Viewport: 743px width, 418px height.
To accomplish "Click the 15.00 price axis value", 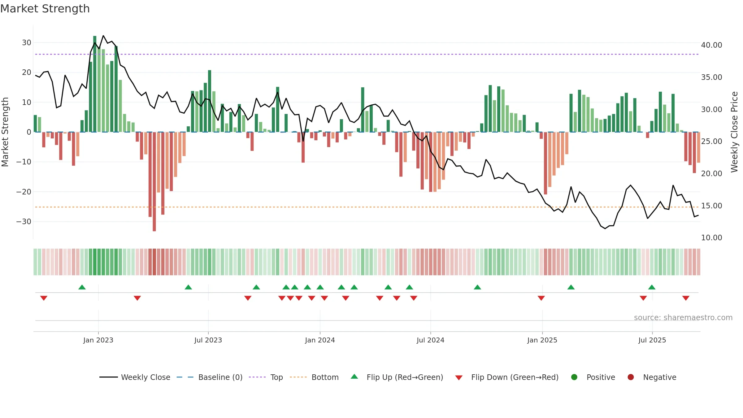I will coord(711,206).
